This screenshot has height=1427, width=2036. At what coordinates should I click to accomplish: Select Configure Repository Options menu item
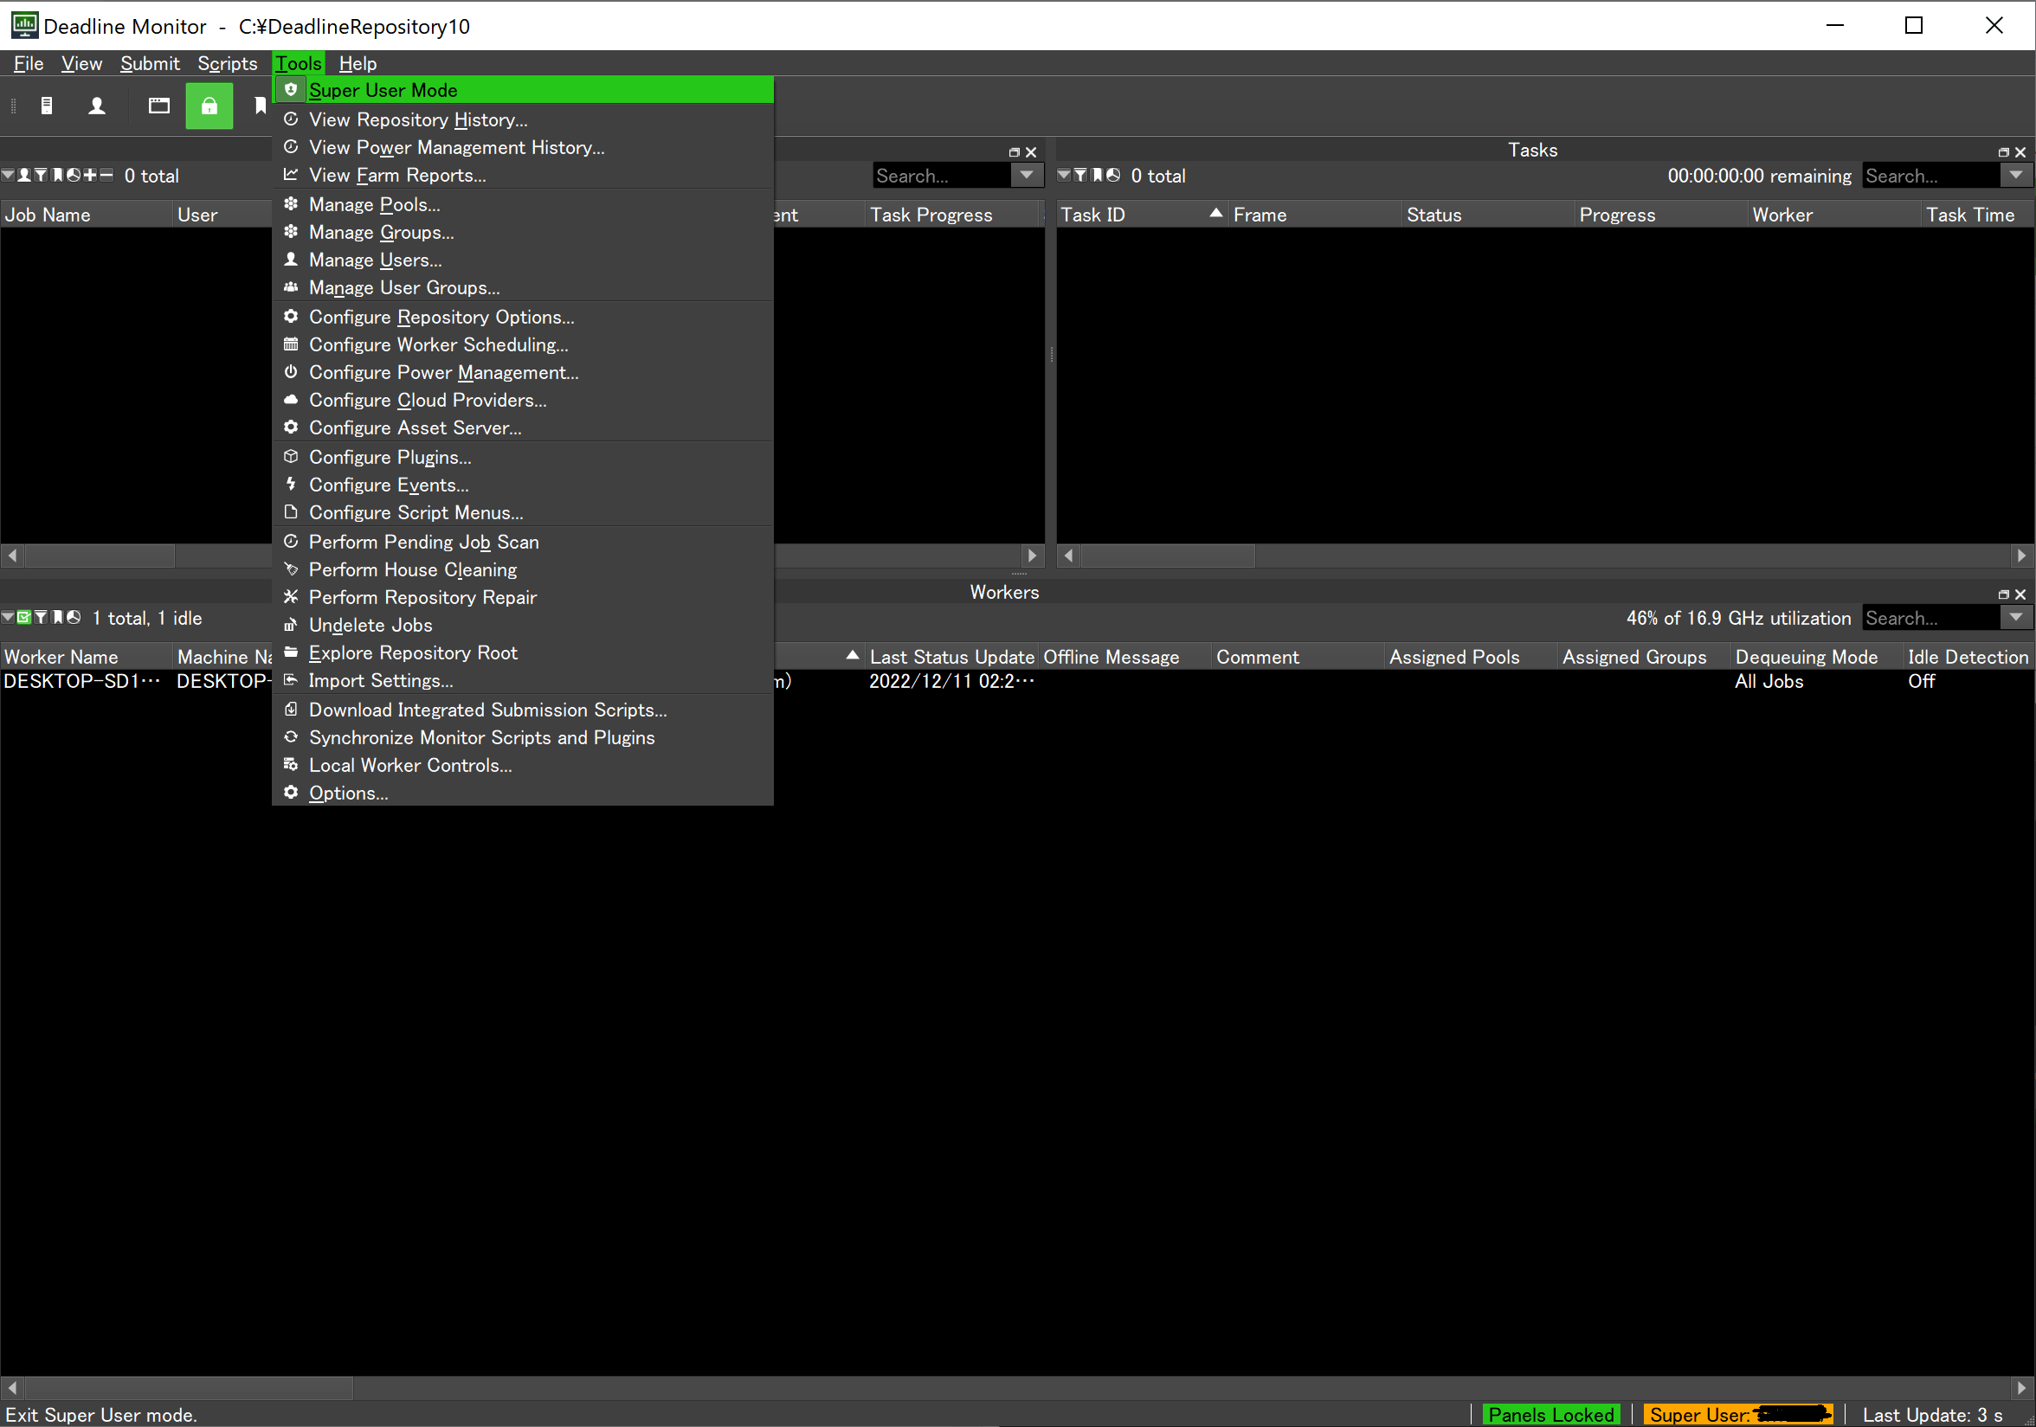tap(441, 318)
